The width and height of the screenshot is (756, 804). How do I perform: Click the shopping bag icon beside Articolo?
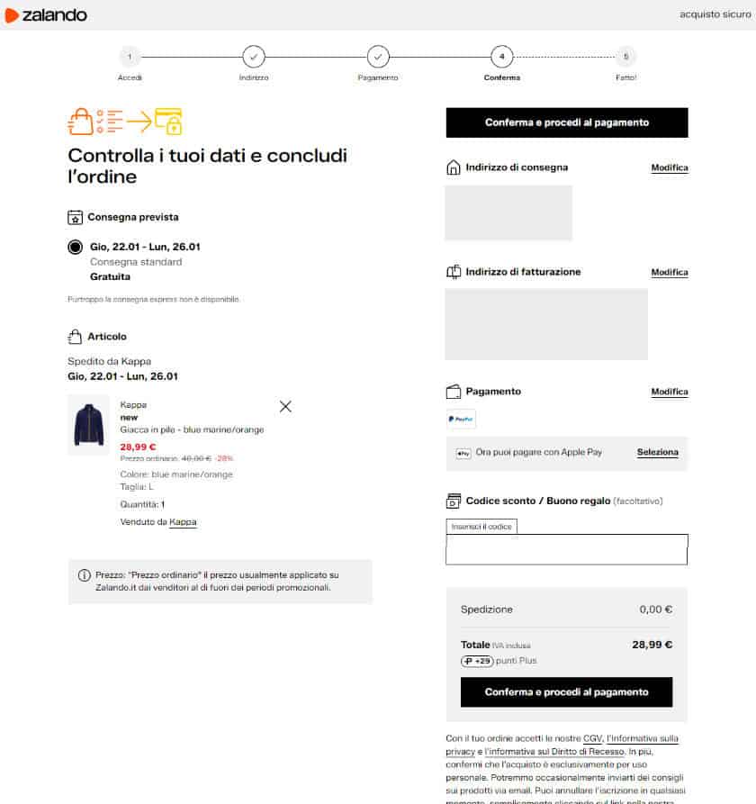74,336
